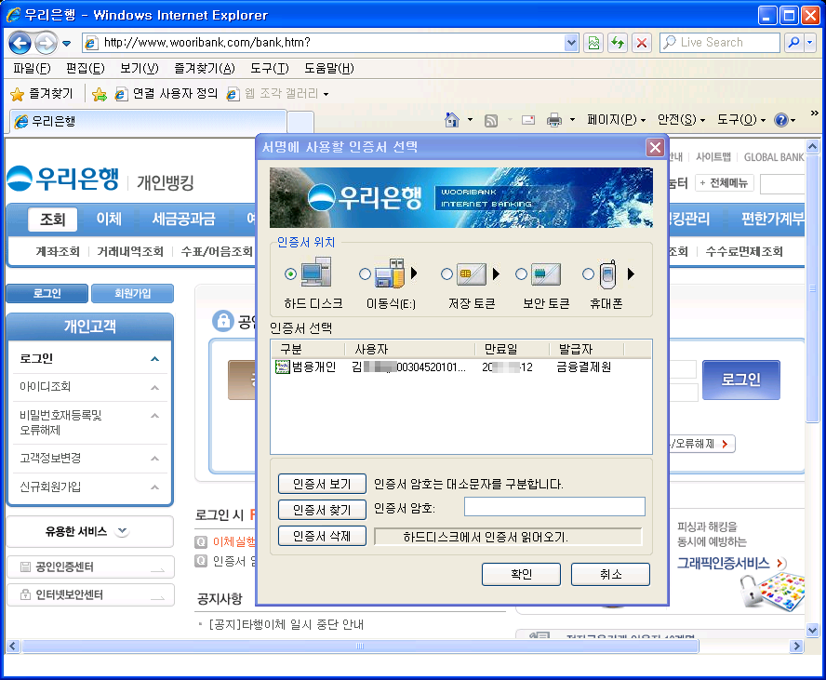
Task: Click the read mail icon
Action: point(528,121)
